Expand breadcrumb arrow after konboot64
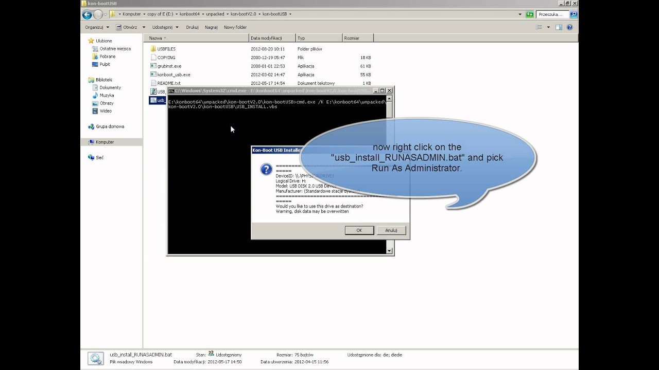This screenshot has height=370, width=659. (202, 14)
